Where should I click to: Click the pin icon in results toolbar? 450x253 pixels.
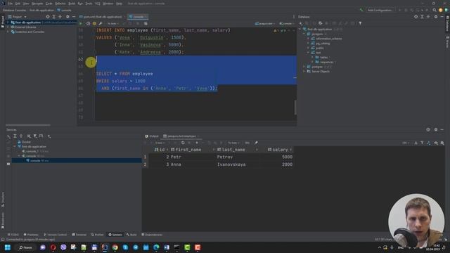coord(256,143)
